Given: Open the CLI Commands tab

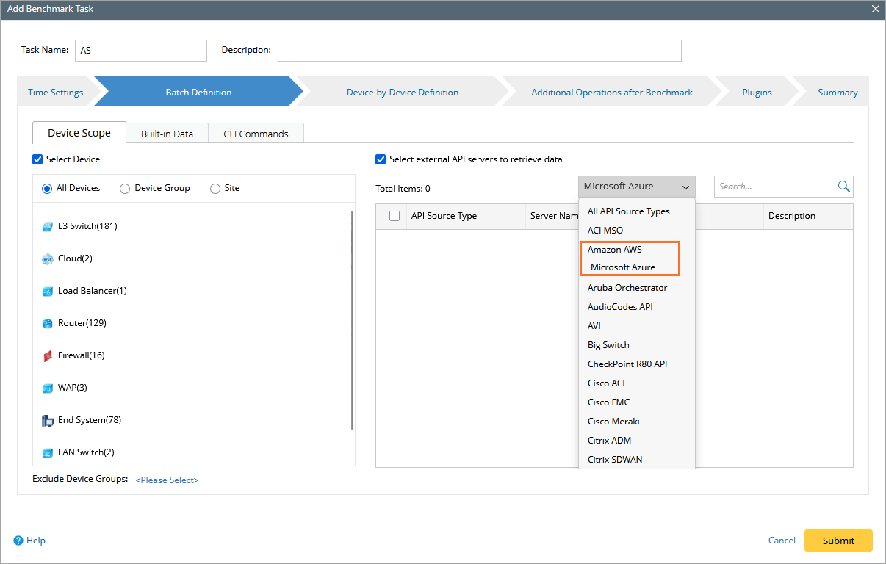Looking at the screenshot, I should click(x=256, y=134).
